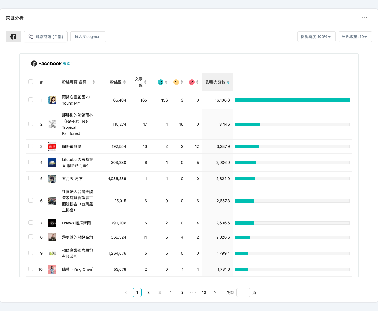This screenshot has width=378, height=311.
Task: Check the row 3 網路最頭條 checkbox
Action: [31, 146]
